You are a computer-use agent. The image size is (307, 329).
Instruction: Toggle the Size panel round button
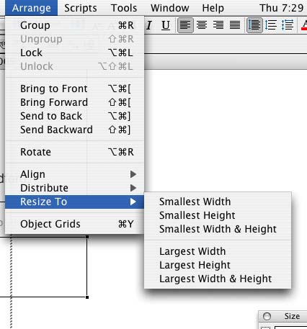pyautogui.click(x=267, y=316)
